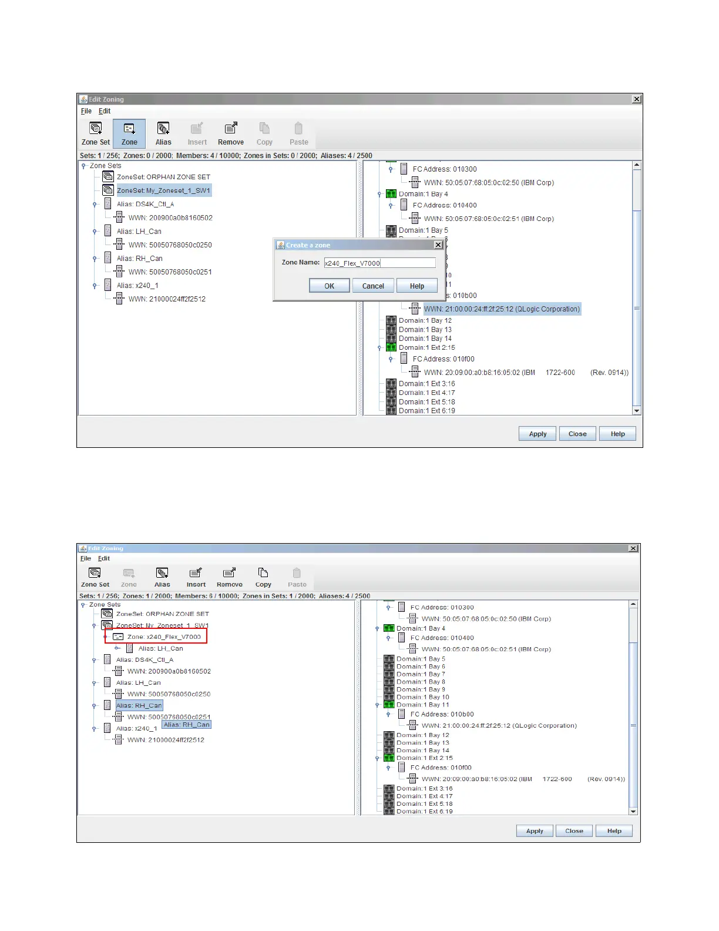Select the Zone tool in upper window

point(129,133)
